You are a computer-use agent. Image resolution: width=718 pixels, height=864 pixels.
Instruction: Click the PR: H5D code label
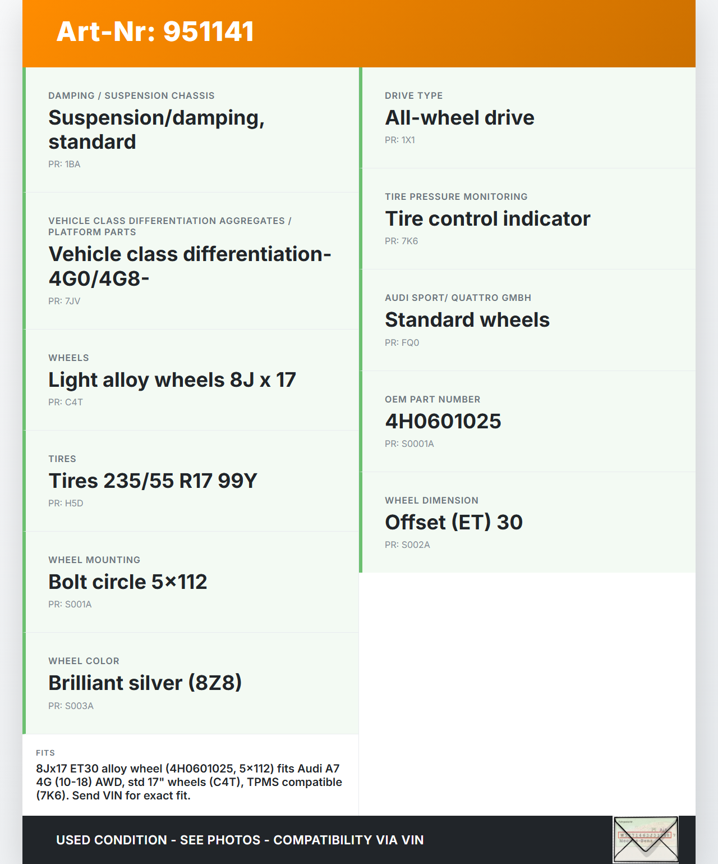(66, 504)
